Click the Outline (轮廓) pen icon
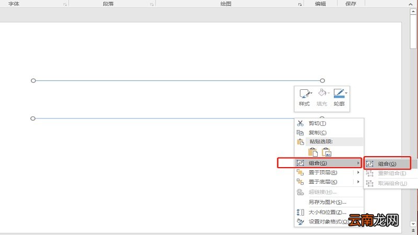 (x=339, y=94)
